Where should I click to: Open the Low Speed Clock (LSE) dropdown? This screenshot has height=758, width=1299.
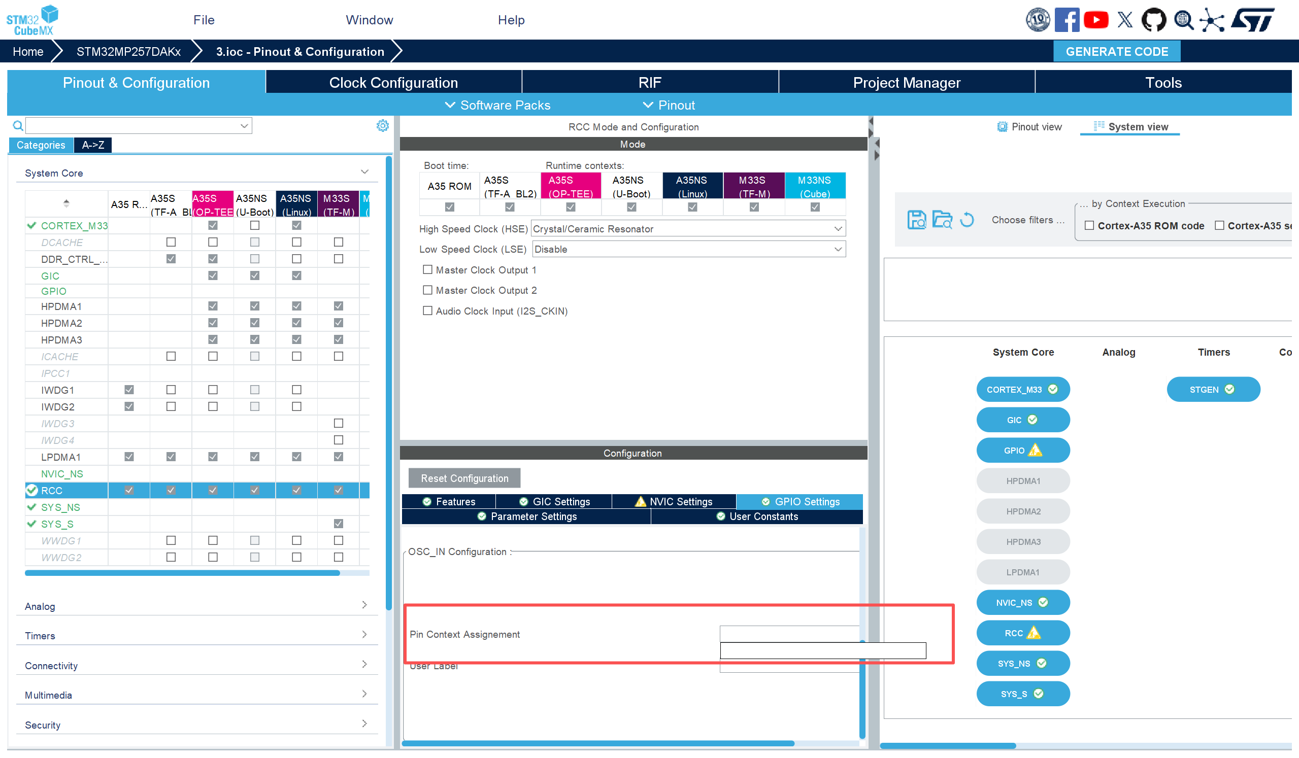(838, 249)
